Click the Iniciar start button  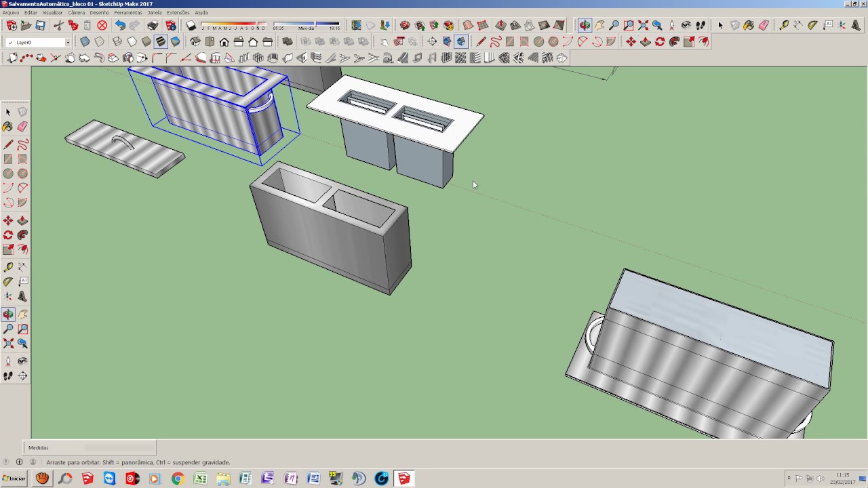(14, 479)
